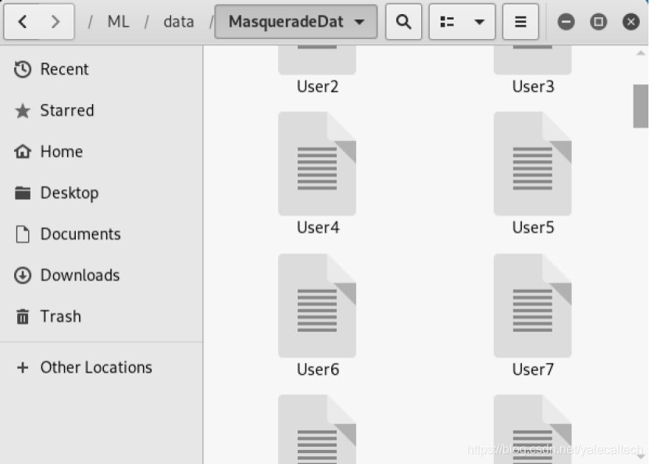
Task: Click the Recent clock icon
Action: pyautogui.click(x=23, y=70)
